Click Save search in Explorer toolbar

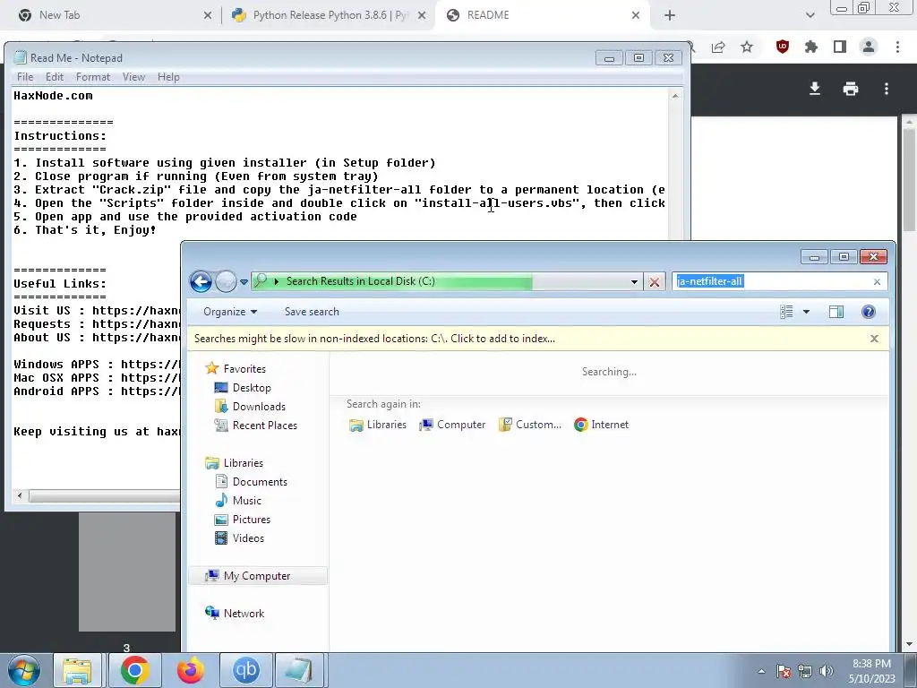[x=312, y=312]
